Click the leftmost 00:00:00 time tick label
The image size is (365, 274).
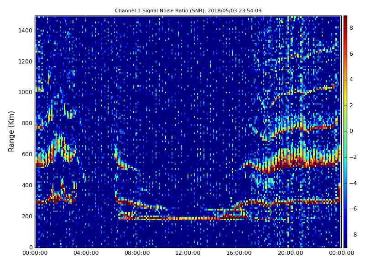coord(35,253)
